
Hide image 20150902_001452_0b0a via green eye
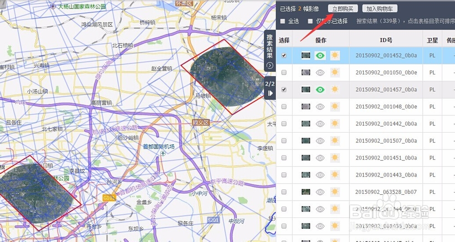(320, 55)
